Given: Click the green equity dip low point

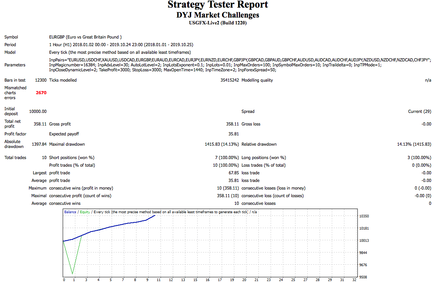Looking at the screenshot, I should point(73,273).
